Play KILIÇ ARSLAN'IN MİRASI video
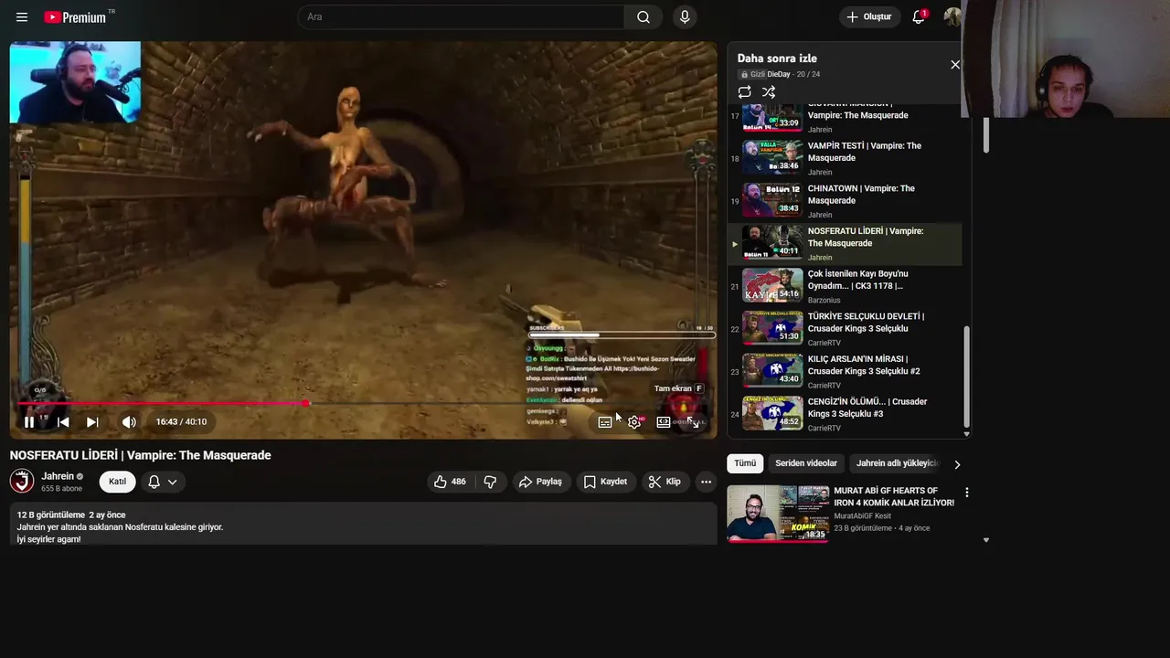 click(x=845, y=372)
